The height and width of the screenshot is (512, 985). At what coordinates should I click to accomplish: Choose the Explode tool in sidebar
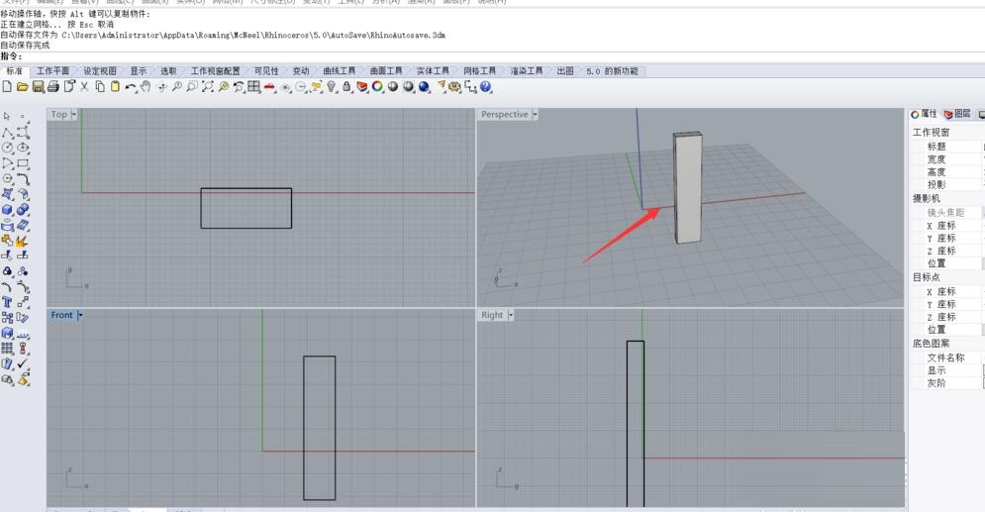23,241
